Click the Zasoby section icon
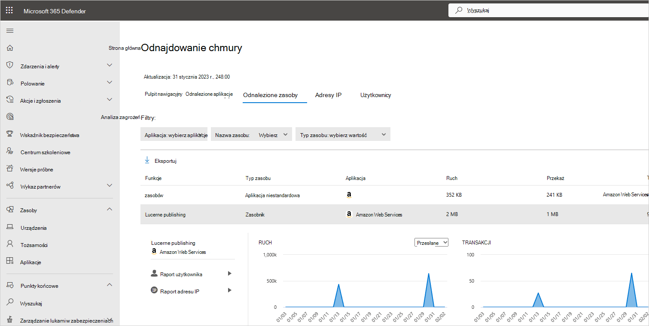This screenshot has width=649, height=326. pyautogui.click(x=10, y=210)
